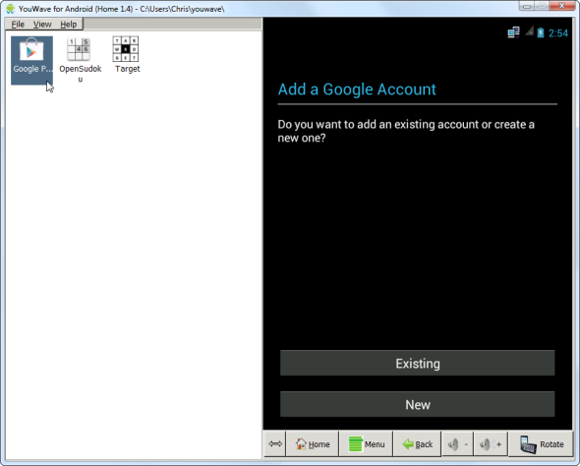580x466 pixels.
Task: Open the Target word game icon
Action: [127, 55]
